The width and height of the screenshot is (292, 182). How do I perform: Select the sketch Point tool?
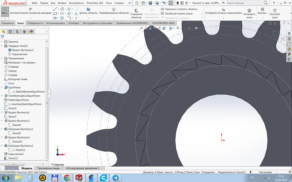click(76, 18)
